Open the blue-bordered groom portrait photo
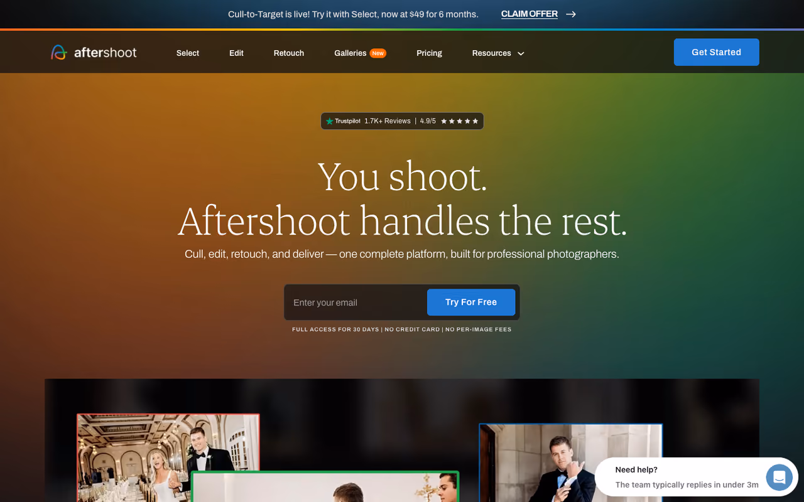Screen dimensions: 804x502 coord(570,462)
